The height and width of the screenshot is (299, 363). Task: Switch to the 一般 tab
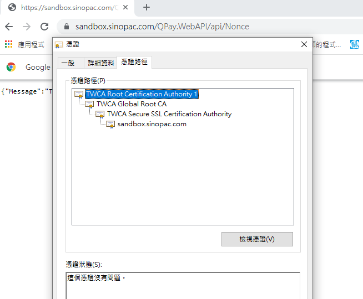click(x=71, y=63)
